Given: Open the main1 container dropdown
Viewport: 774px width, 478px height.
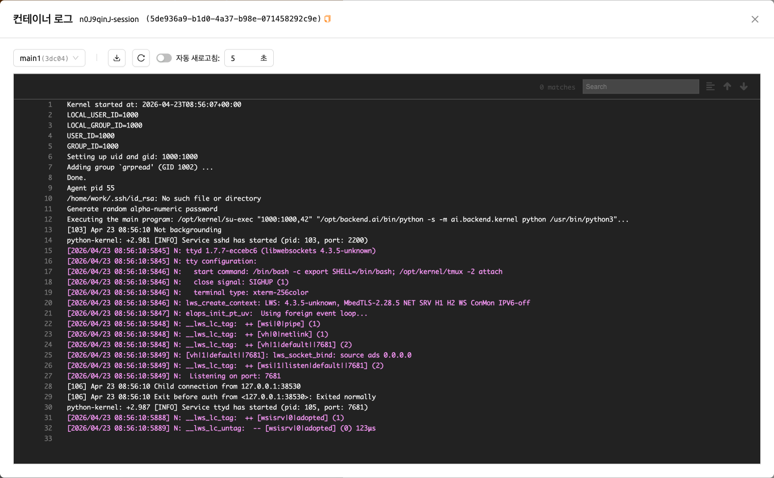Looking at the screenshot, I should pyautogui.click(x=49, y=58).
